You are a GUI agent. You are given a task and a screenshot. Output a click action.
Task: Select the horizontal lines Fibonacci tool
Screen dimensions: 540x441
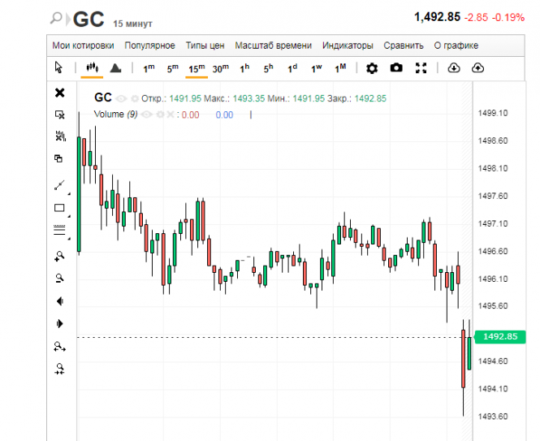pyautogui.click(x=59, y=230)
